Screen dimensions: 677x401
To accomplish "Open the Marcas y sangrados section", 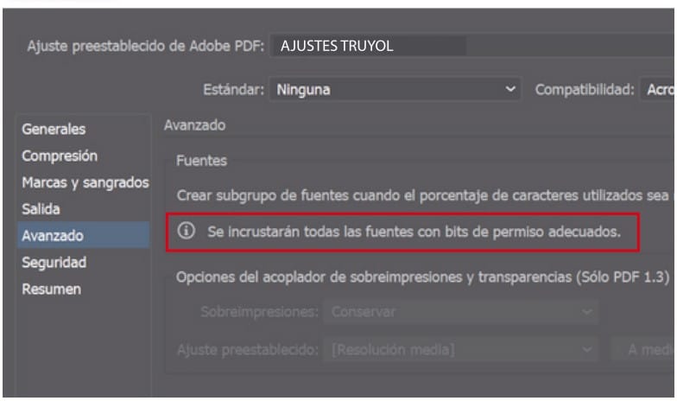I will (84, 183).
